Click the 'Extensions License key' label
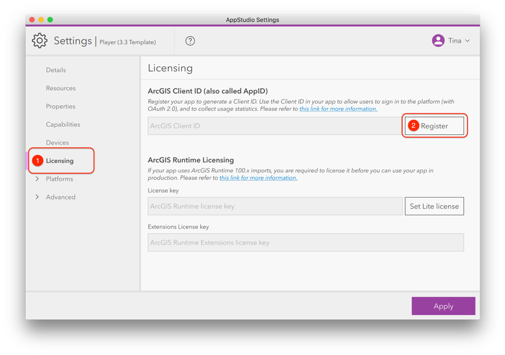 [x=178, y=226]
